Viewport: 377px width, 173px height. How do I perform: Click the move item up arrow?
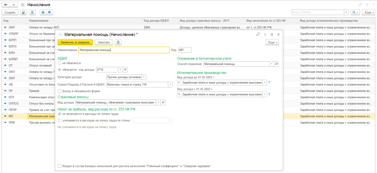(42, 12)
